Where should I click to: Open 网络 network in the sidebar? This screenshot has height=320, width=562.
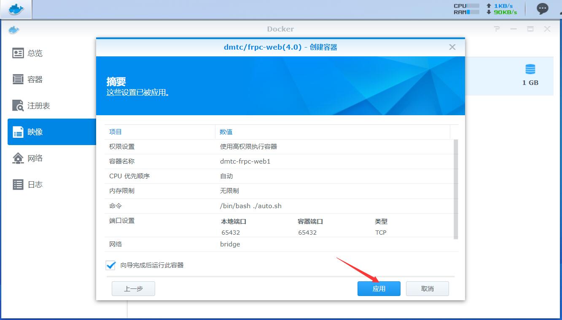click(52, 158)
